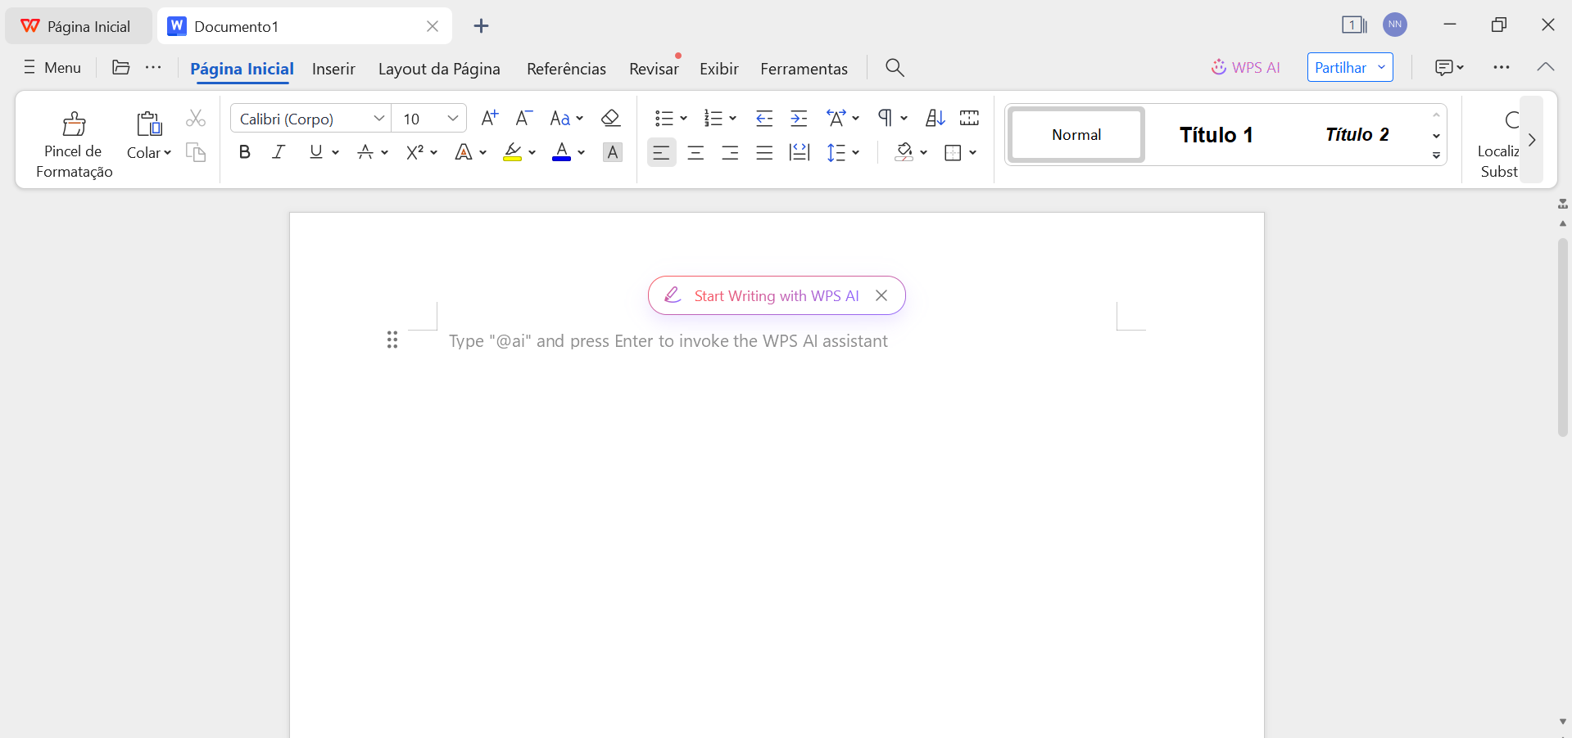Image resolution: width=1572 pixels, height=738 pixels.
Task: Click the Colar paste icon
Action: tap(149, 124)
